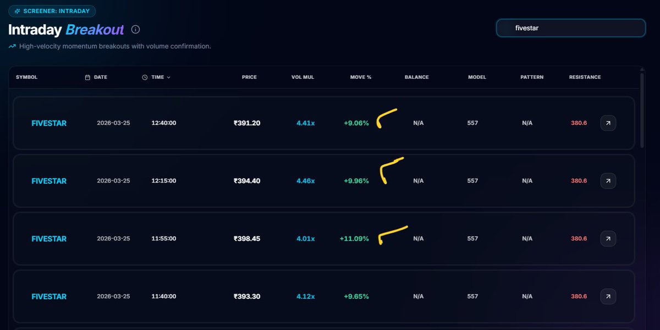660x330 pixels.
Task: Open details arrow for the 11:55:00 breakout row
Action: 608,238
